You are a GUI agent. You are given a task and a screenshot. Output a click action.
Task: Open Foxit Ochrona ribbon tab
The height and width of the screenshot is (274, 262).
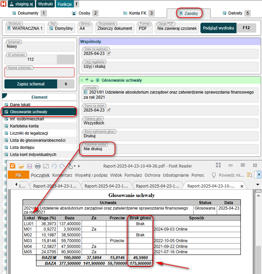pos(152,175)
